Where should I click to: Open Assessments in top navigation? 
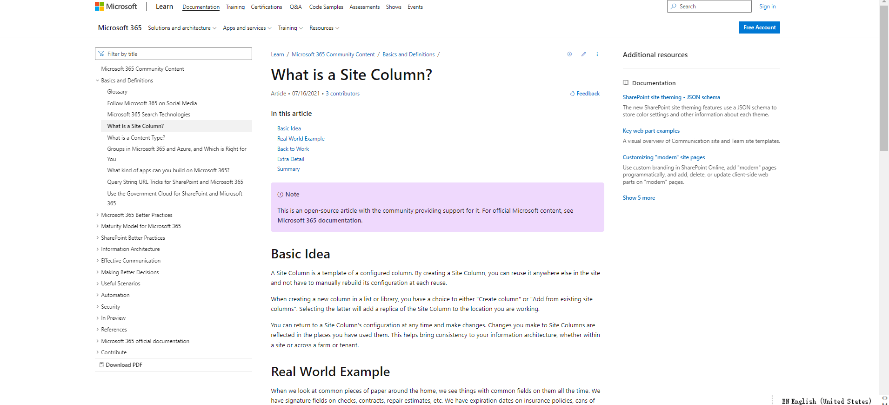[364, 7]
